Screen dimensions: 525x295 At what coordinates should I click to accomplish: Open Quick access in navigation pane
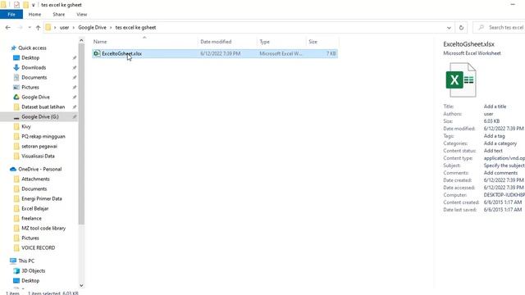tap(32, 48)
